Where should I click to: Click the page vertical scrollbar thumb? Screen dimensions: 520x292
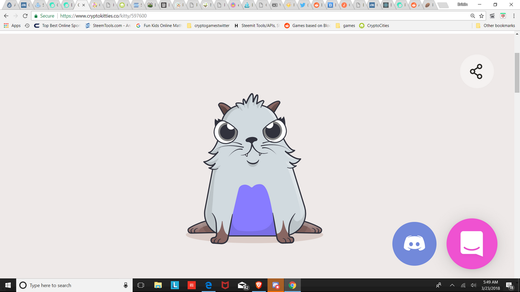pos(517,73)
